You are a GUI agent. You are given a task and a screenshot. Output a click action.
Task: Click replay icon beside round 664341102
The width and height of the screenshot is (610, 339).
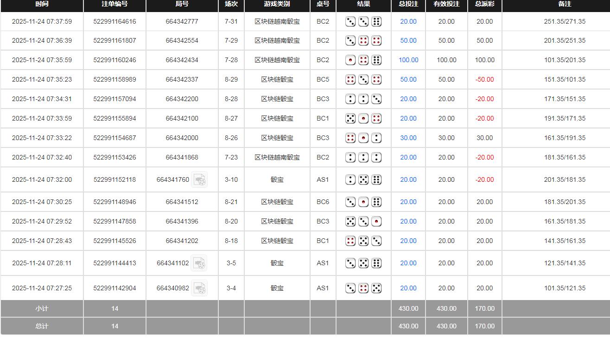click(x=199, y=263)
